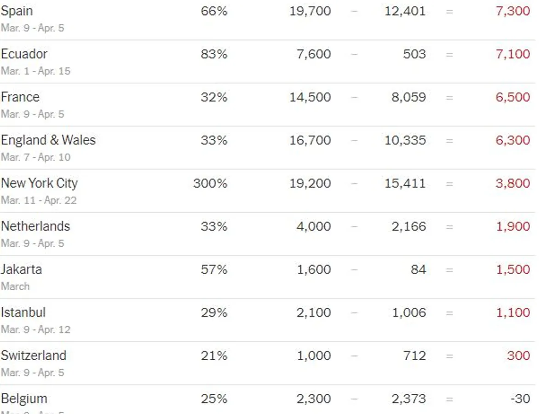Select the Istanbul entry
552x414 pixels.
point(23,313)
